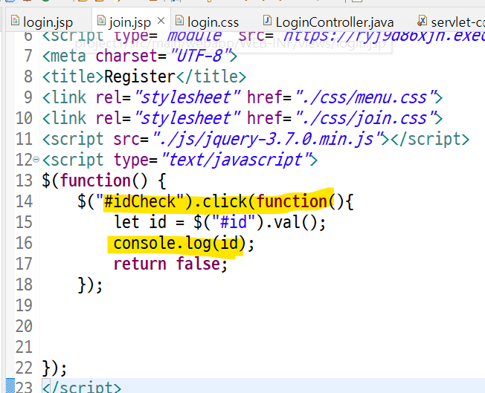The height and width of the screenshot is (393, 485).
Task: Click line number 21 in the gutter
Action: click(x=24, y=347)
